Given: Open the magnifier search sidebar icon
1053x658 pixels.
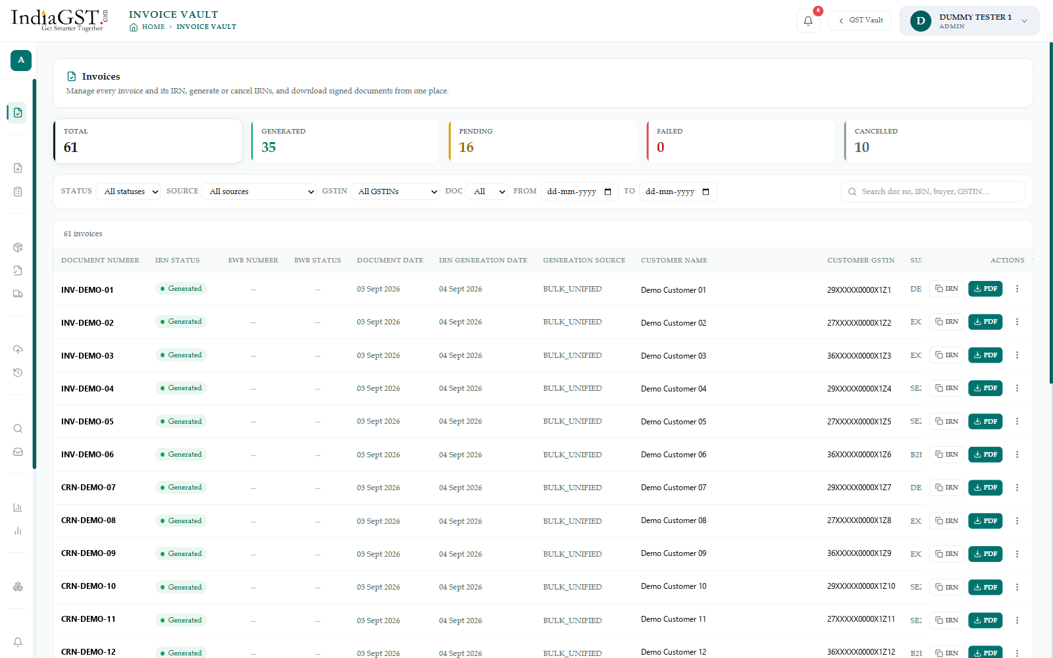Looking at the screenshot, I should pos(18,428).
